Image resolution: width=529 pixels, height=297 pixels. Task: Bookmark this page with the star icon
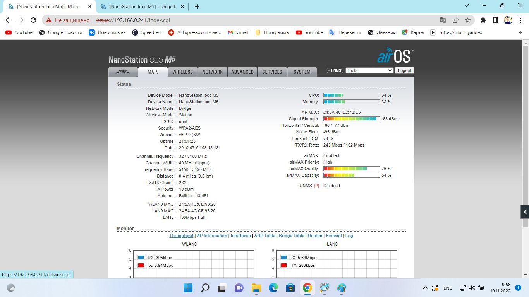pos(468,20)
